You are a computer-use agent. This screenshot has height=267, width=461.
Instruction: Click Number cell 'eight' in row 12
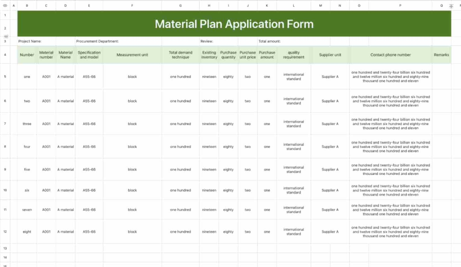(27, 232)
